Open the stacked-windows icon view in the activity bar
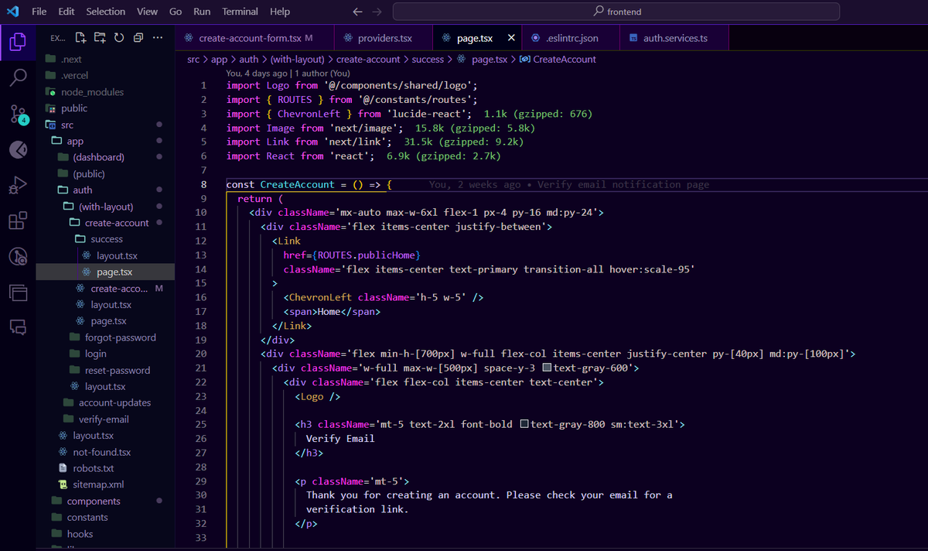Screen dimensions: 928x551 (18, 292)
